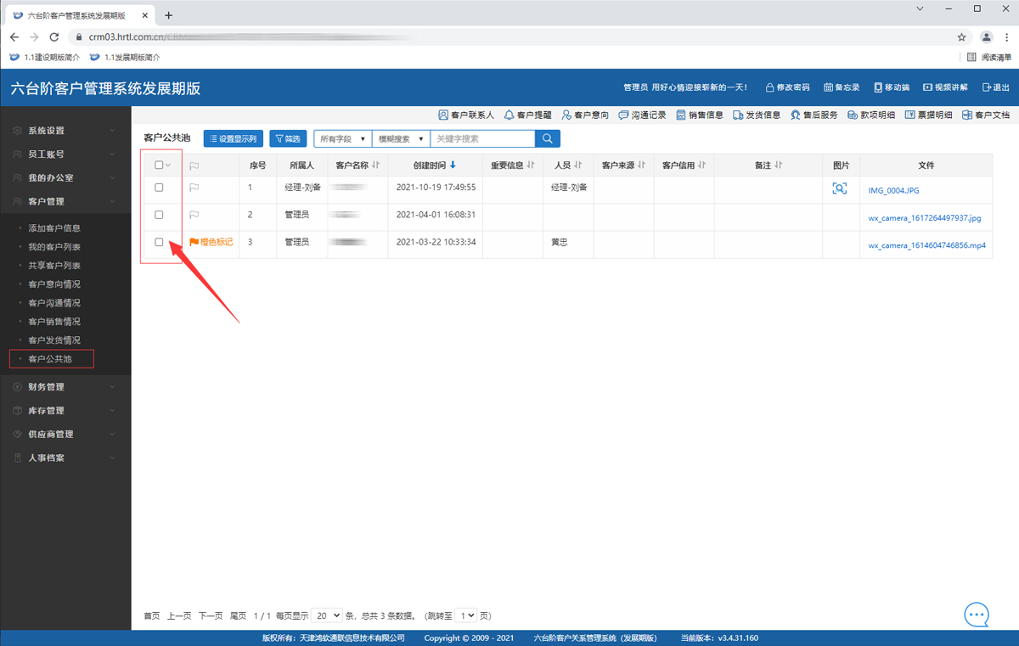Expand 库存管理 in the sidebar

coord(65,411)
